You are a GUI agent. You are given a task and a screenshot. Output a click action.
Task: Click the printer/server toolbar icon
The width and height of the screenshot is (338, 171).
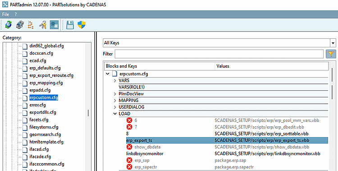20,25
